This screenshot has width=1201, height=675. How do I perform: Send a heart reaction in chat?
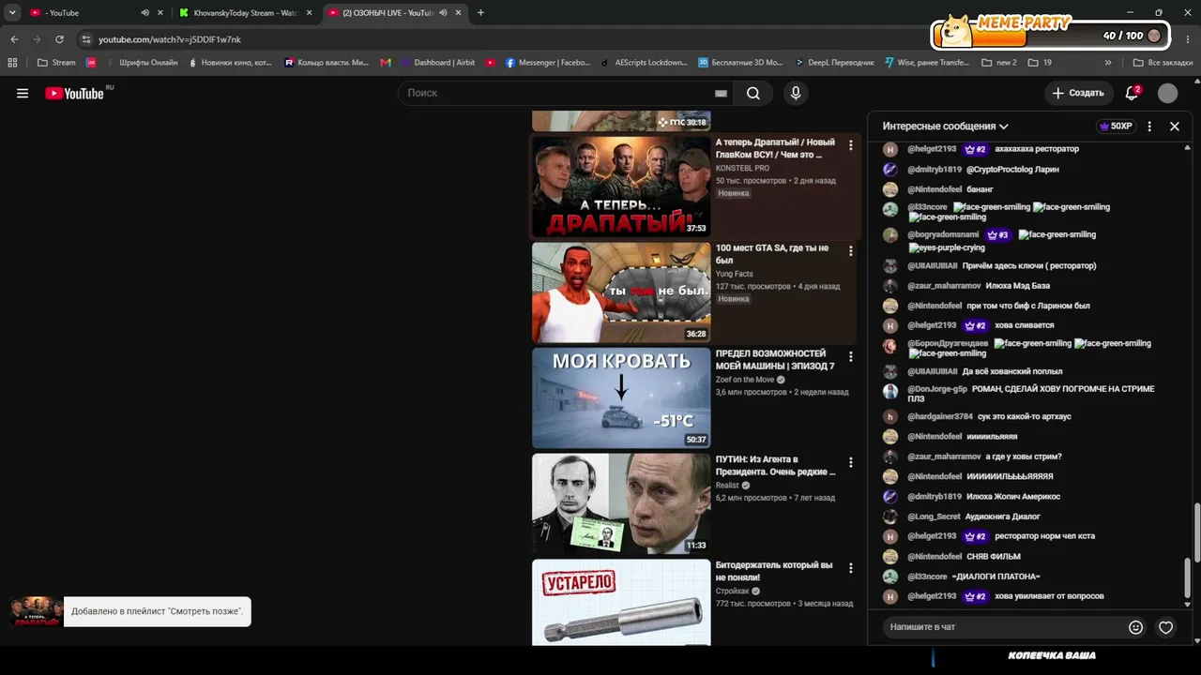1165,627
